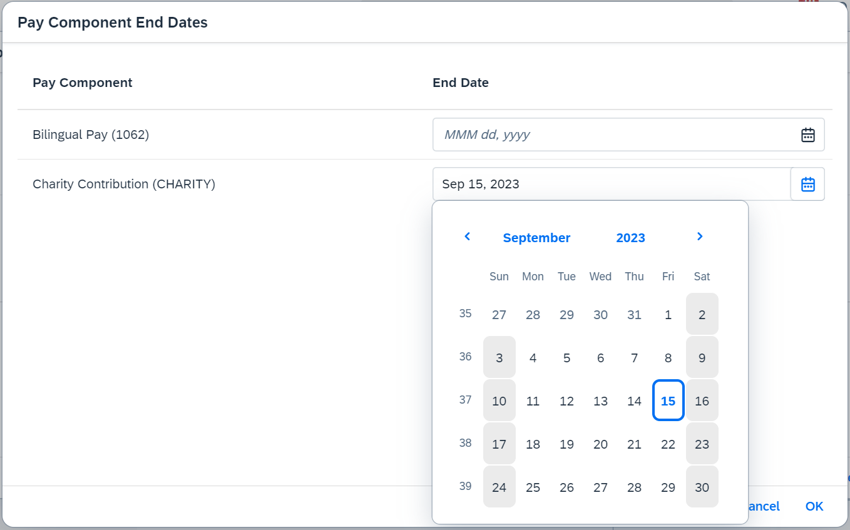Select September 20 in the calendar

coord(601,444)
